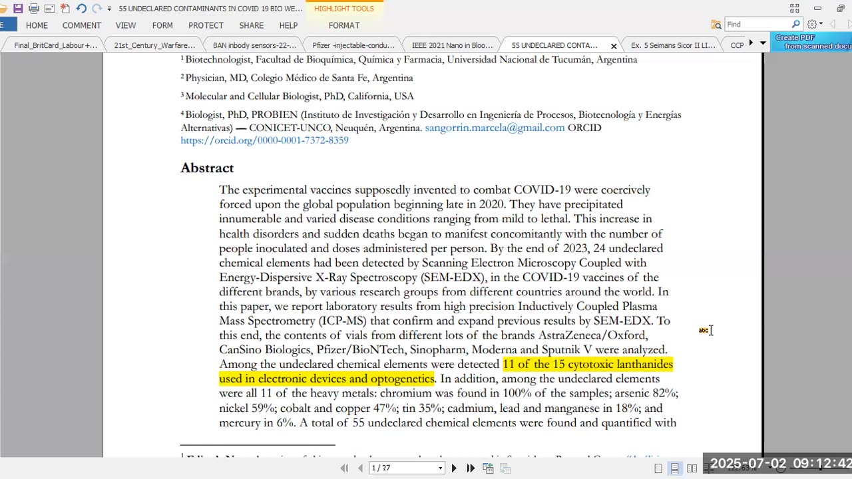This screenshot has width=852, height=479.
Task: Open the FORM ribbon tab
Action: pyautogui.click(x=162, y=25)
